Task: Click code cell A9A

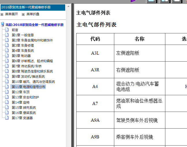Action: [x=95, y=120]
